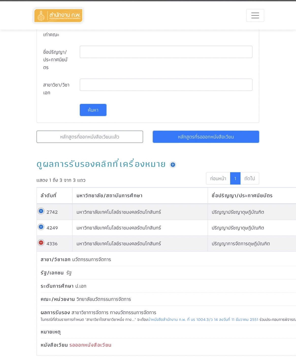
Task: Select page 1 in pagination
Action: tap(235, 178)
